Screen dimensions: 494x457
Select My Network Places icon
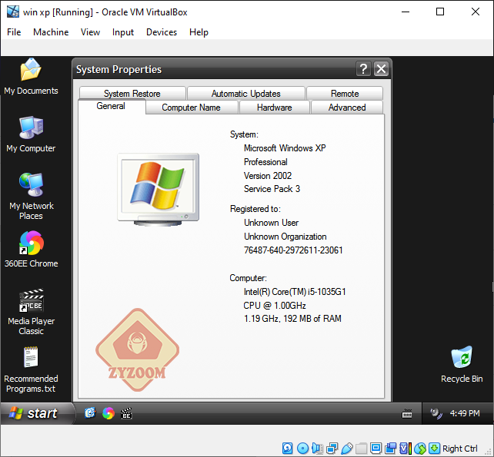31,197
